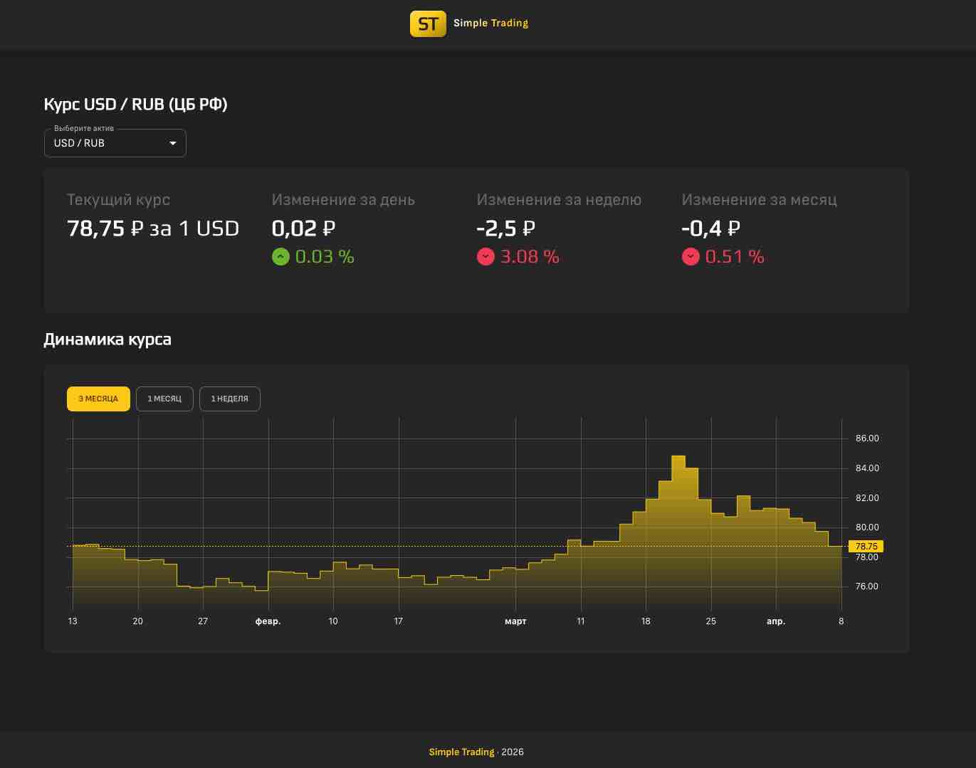This screenshot has width=976, height=768.
Task: Click the red down-arrow monthly change icon
Action: pos(691,256)
